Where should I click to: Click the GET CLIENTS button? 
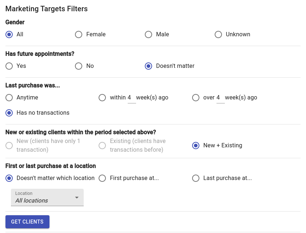click(27, 222)
